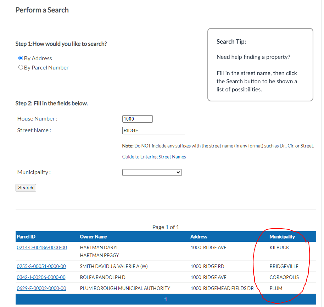This screenshot has height=307, width=324.
Task: Click parcel link 0255-S-00051-0000-00
Action: click(x=41, y=266)
